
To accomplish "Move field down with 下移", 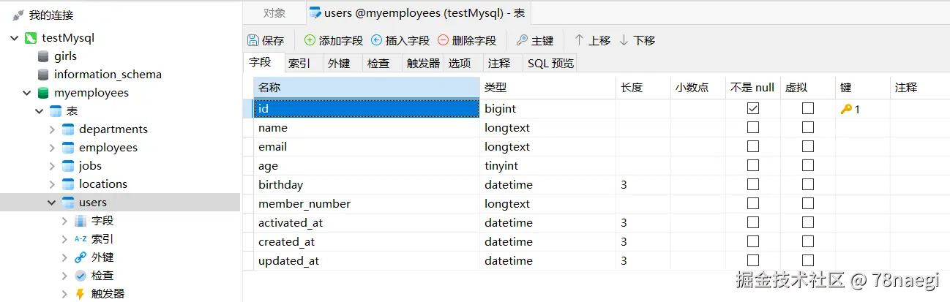I will (637, 40).
